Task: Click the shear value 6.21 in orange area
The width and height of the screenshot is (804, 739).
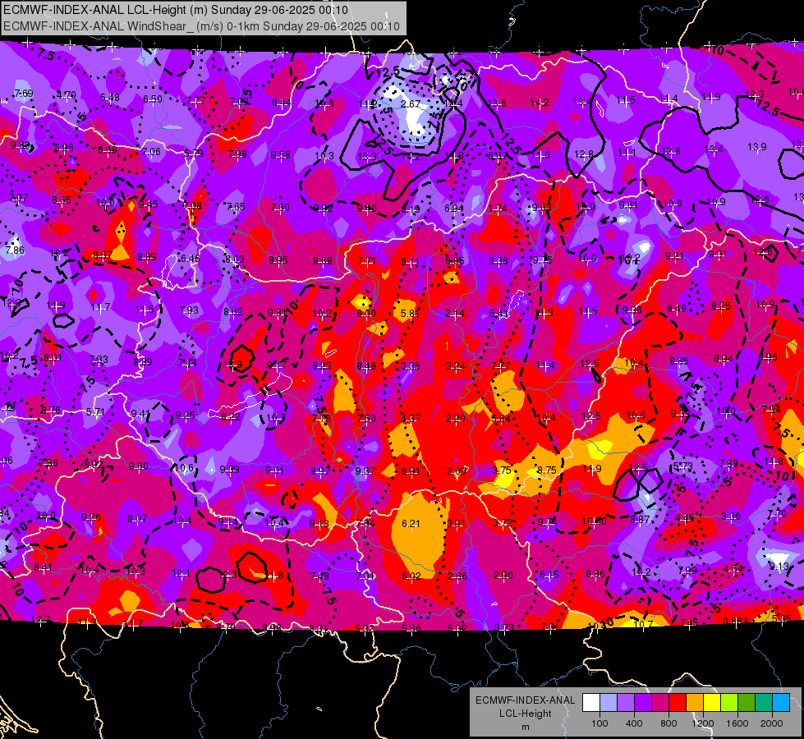Action: 411,524
